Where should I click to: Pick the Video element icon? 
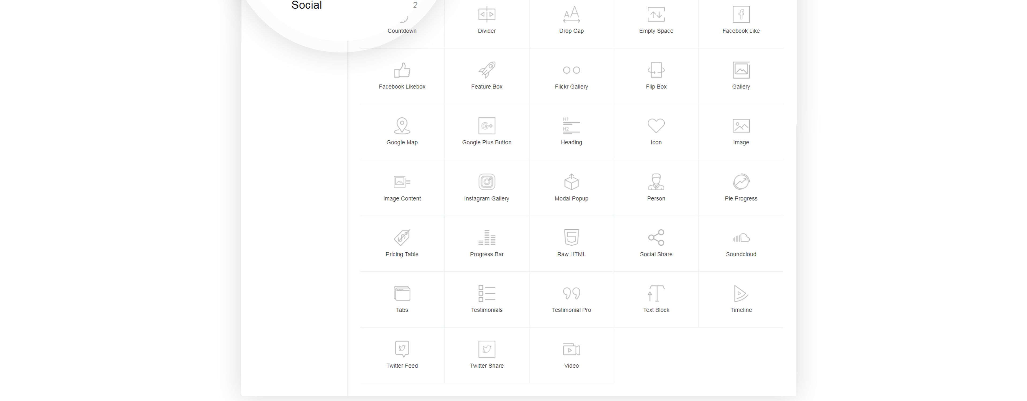[x=571, y=349]
